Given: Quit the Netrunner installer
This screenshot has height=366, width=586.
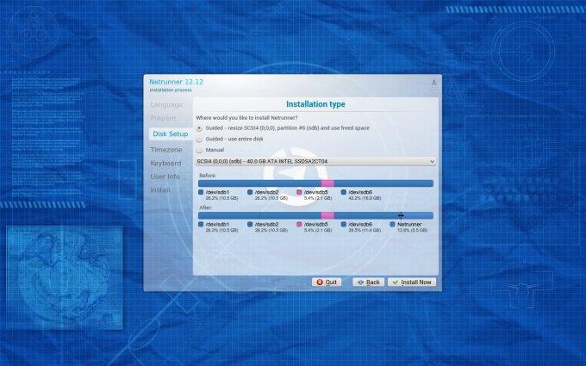Looking at the screenshot, I should [327, 282].
